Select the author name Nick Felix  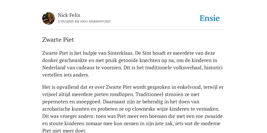[x=69, y=15]
